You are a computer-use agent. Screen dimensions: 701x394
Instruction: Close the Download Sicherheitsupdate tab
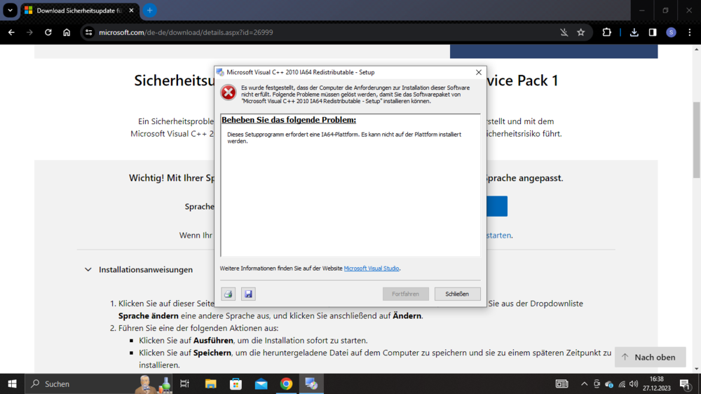point(132,11)
